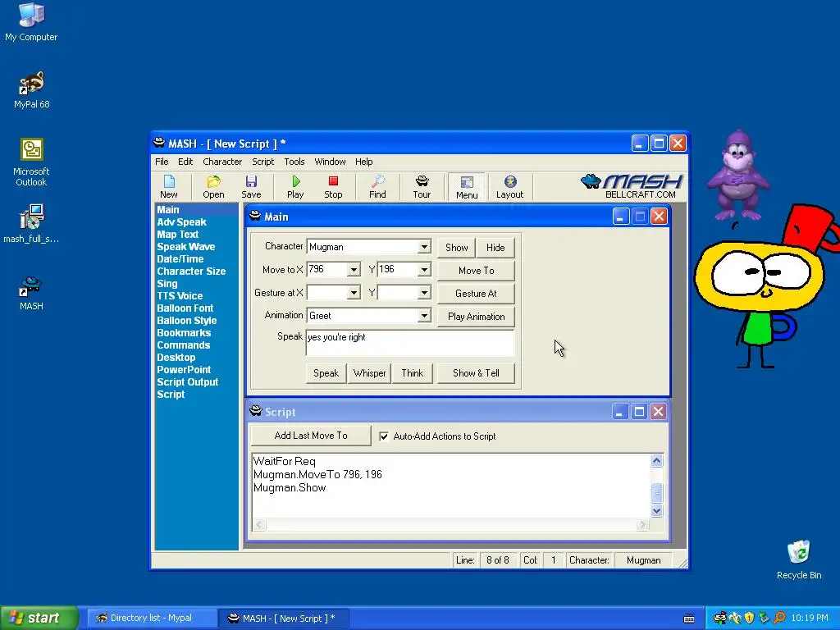Toggle Auto-Add Actions to Script checkbox
840x630 pixels.
pos(384,436)
